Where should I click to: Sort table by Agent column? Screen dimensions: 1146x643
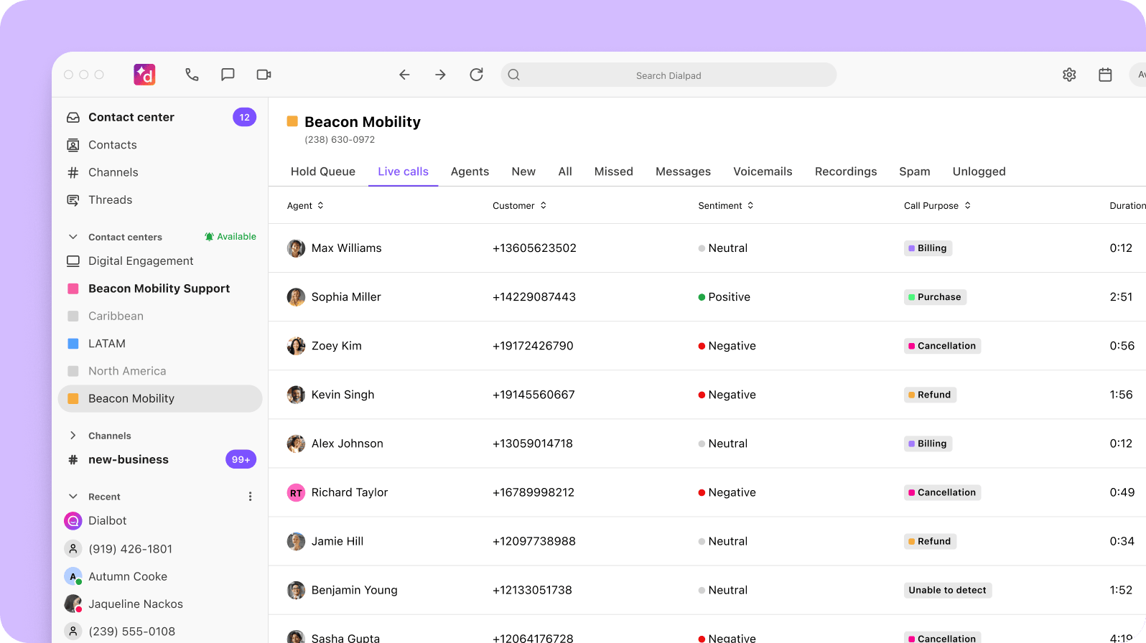[x=306, y=205]
